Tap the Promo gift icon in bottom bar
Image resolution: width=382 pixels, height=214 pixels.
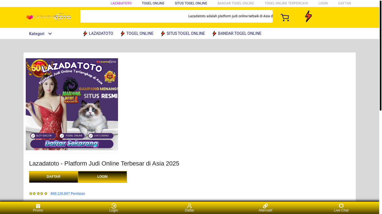[x=38, y=206]
